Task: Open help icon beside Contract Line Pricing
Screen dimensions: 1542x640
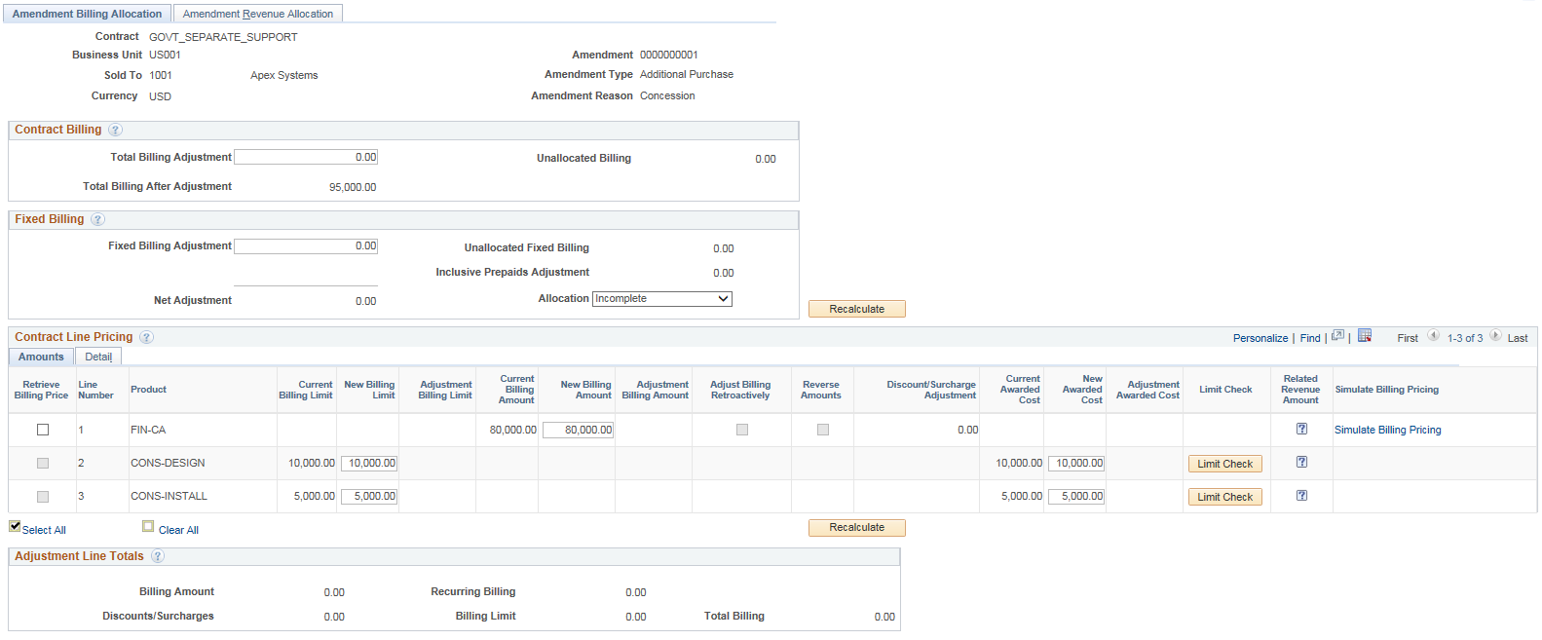Action: pos(146,337)
